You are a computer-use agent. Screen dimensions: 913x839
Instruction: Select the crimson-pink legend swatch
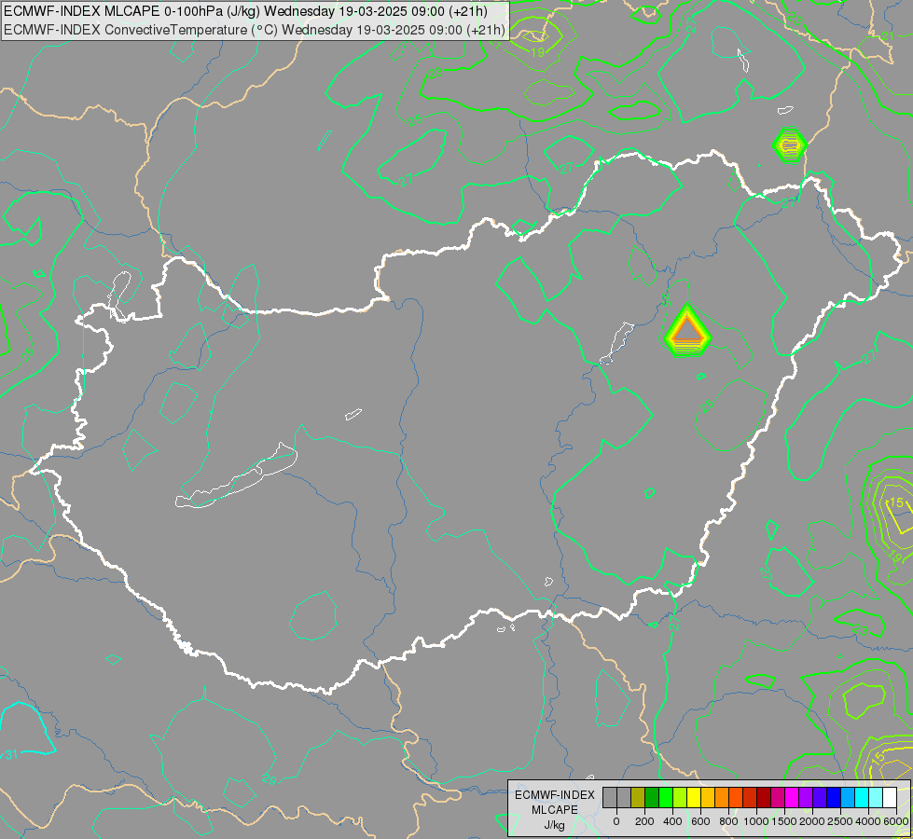778,797
